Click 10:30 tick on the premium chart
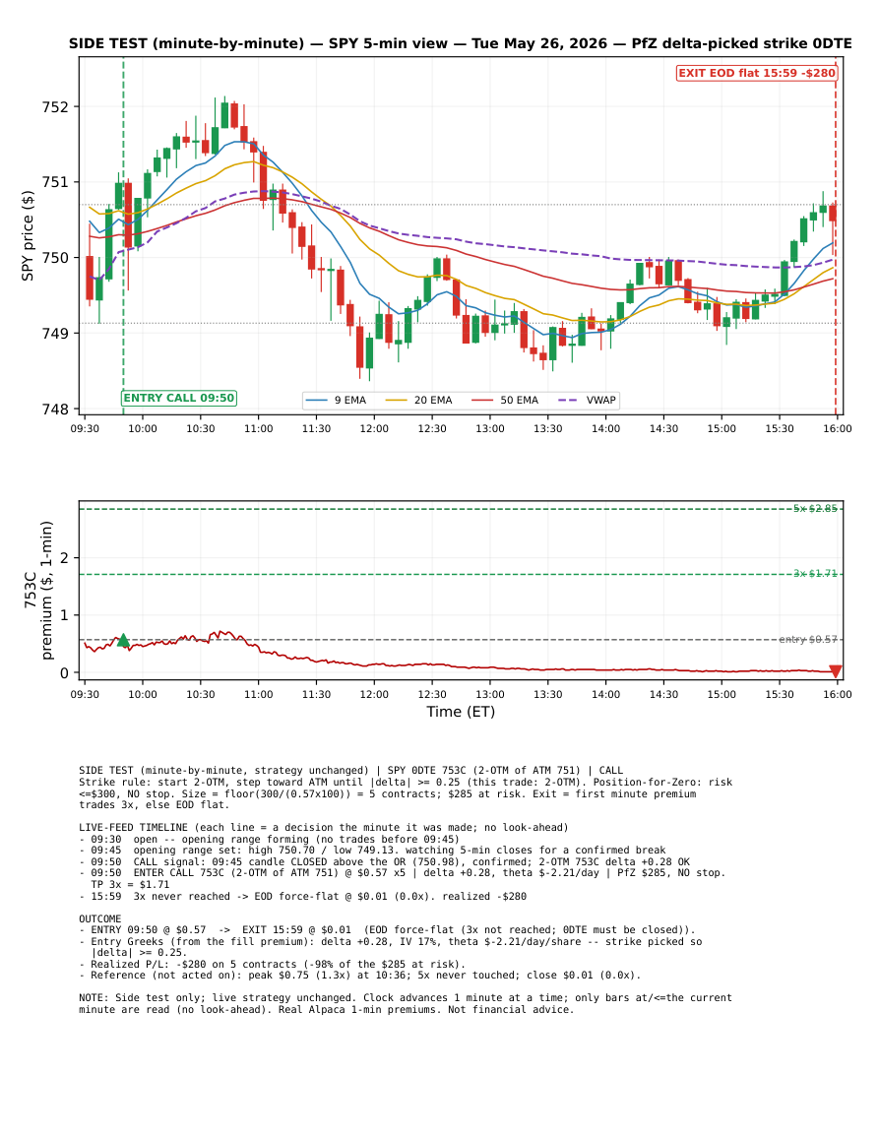 pos(201,695)
